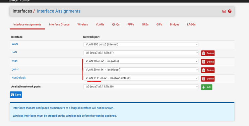
Task: Switch to the GIFs tab
Action: click(159, 24)
